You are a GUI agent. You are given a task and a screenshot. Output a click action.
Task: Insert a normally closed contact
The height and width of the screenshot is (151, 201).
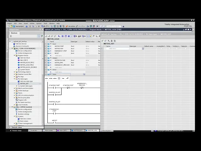click(51, 78)
